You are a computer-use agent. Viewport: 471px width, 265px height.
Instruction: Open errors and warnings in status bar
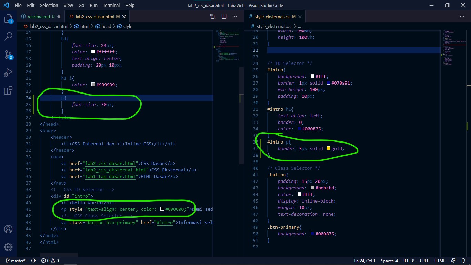50,261
